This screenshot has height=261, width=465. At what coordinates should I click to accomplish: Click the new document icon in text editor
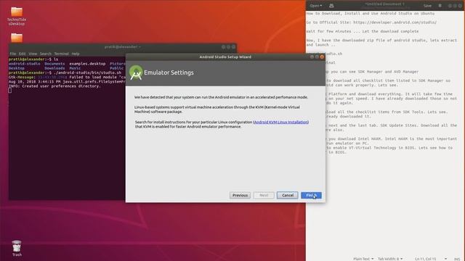[x=331, y=6]
